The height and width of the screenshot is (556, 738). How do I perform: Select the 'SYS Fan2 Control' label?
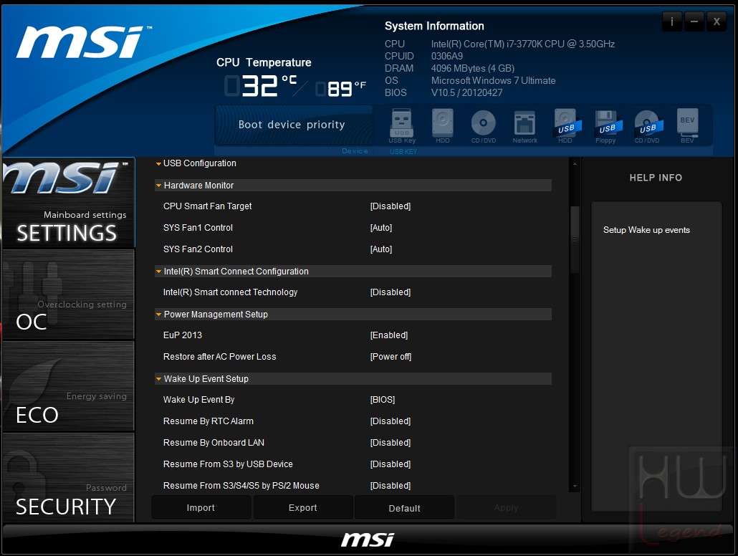tap(198, 249)
